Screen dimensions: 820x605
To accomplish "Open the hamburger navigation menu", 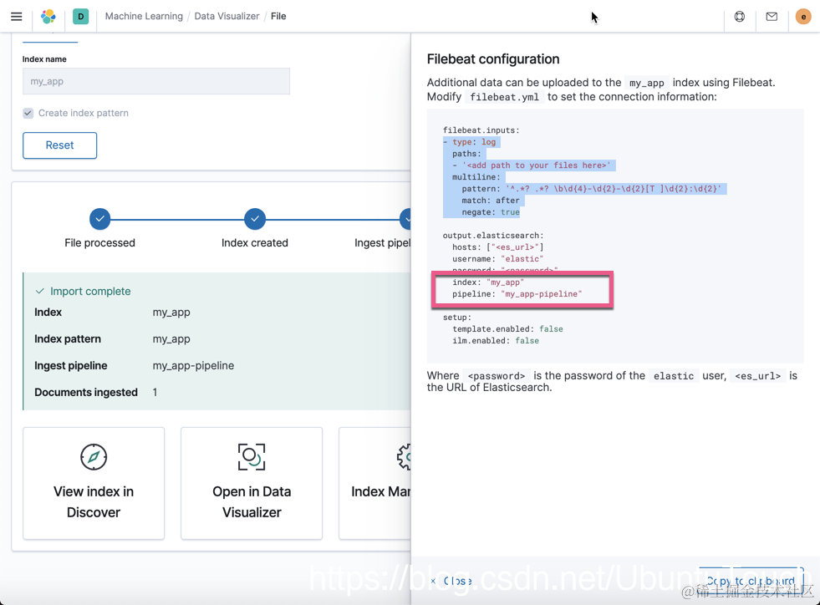I will coord(16,16).
